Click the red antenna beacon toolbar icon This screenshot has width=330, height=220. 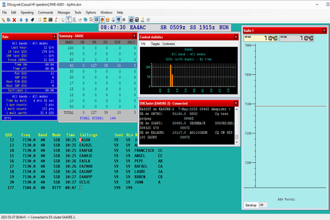point(56,20)
